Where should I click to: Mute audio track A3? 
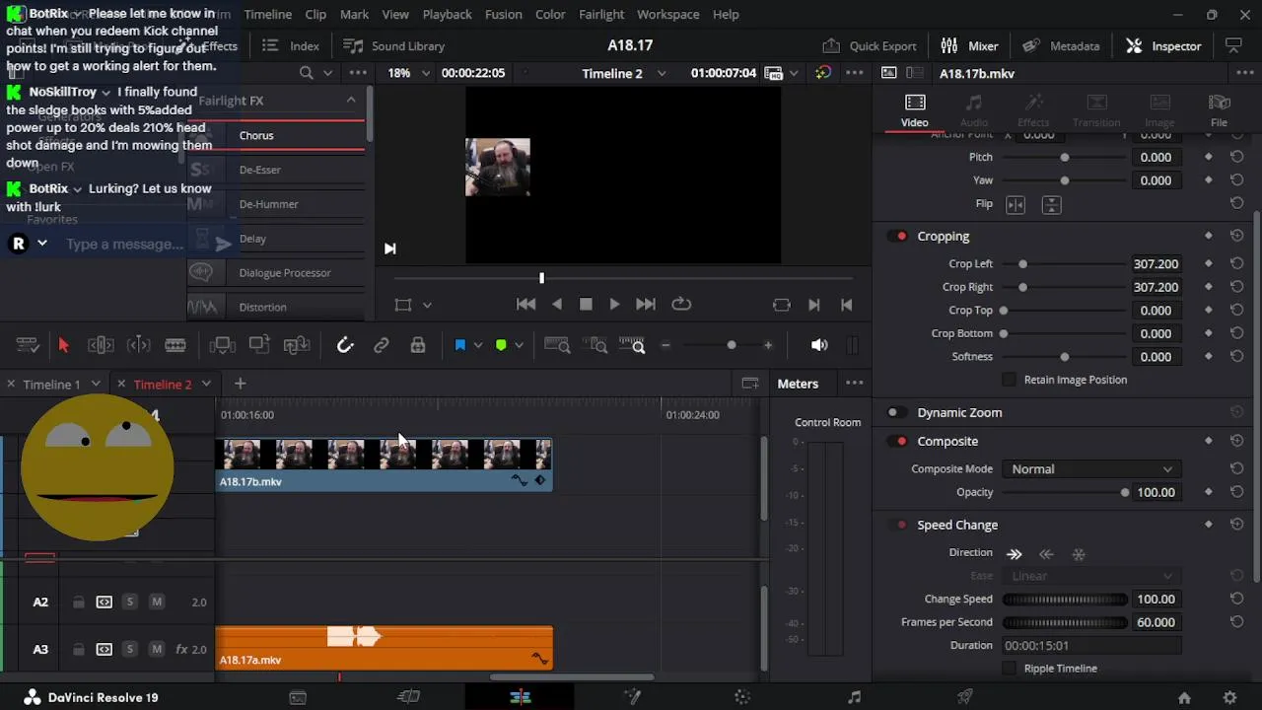156,650
